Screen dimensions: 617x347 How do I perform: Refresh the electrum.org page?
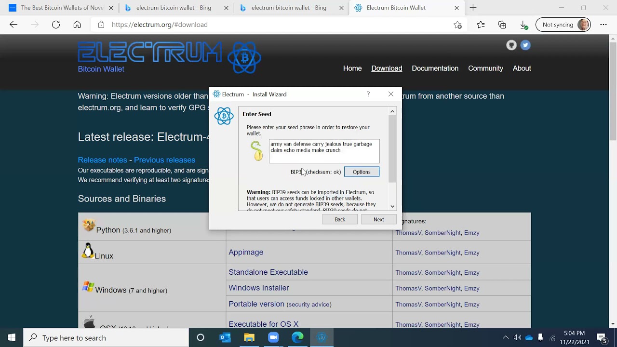pos(56,25)
